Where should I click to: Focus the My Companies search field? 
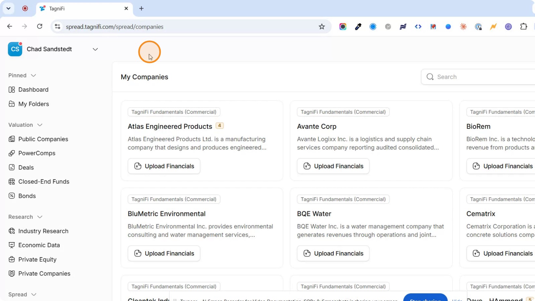point(478,77)
